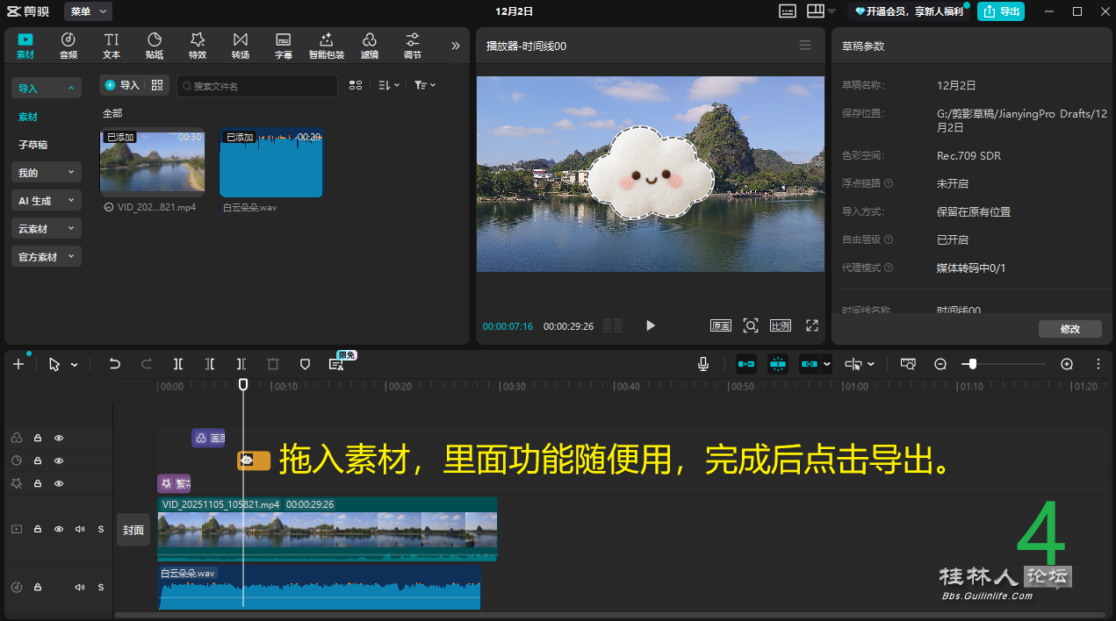Click the 导出 export button
1116x621 pixels.
pos(1002,11)
